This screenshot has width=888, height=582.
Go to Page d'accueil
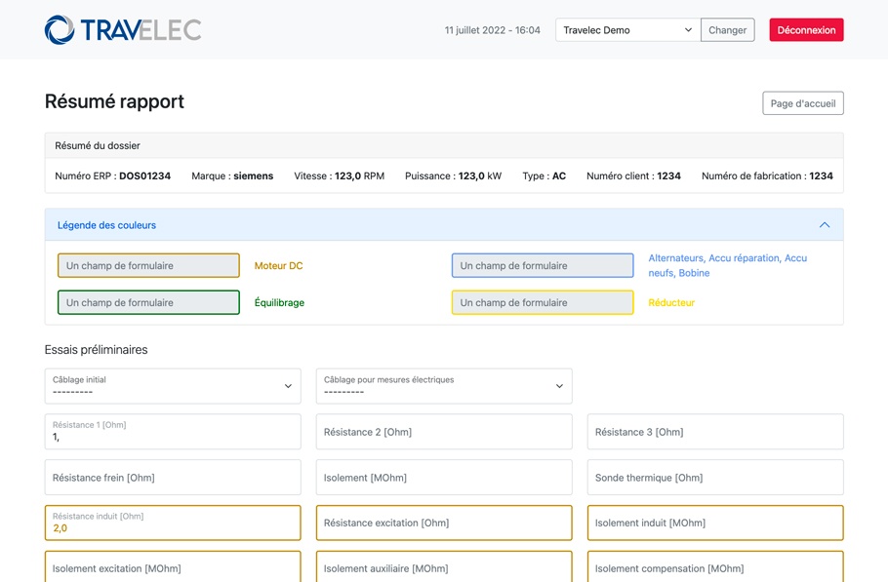point(802,103)
